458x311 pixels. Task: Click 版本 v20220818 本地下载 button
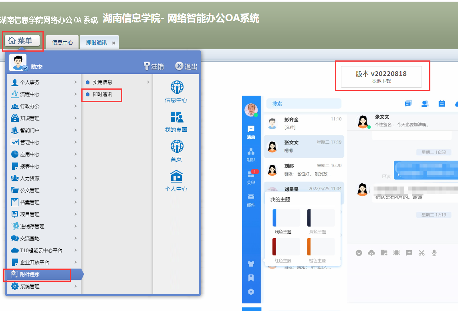tap(381, 77)
